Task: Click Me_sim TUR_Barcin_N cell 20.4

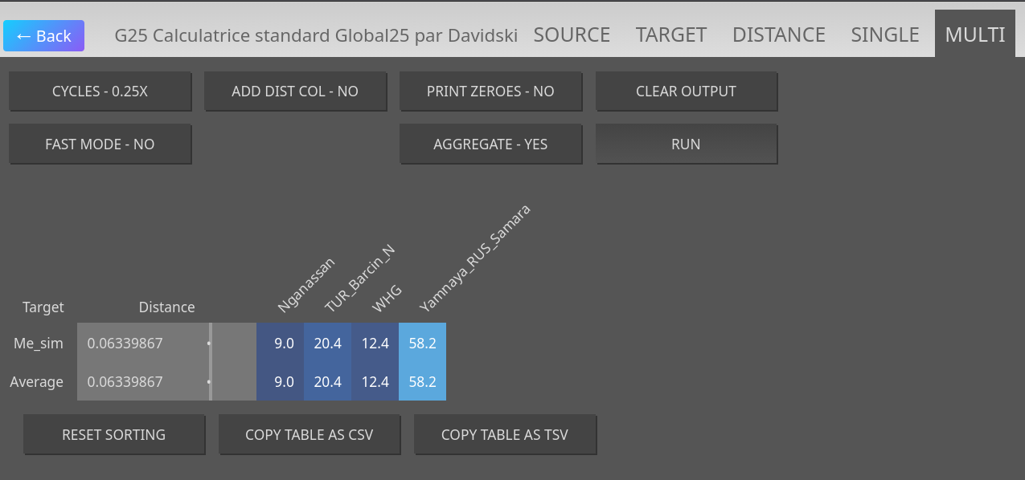Action: click(x=327, y=344)
